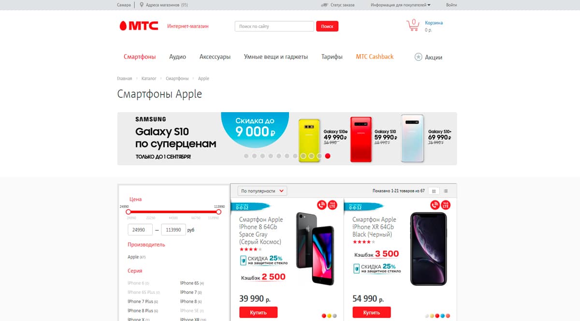Focus the site search field
This screenshot has height=321, width=580.
pyautogui.click(x=275, y=27)
